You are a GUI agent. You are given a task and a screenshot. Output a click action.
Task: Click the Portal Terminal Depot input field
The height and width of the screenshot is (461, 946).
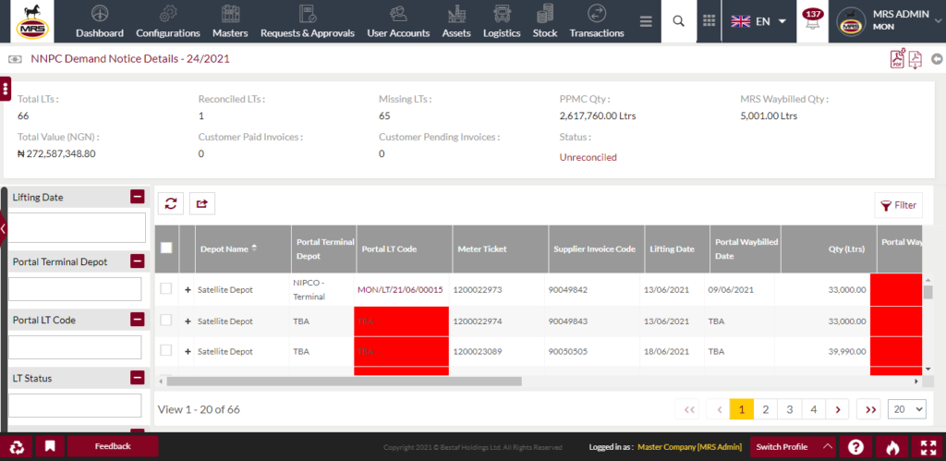(75, 289)
